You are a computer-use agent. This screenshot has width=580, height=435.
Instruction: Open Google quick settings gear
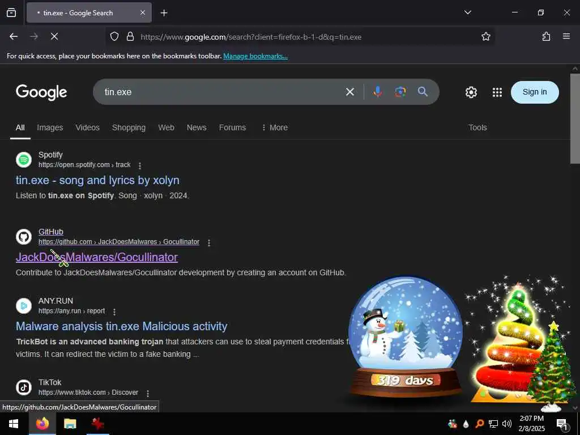[471, 92]
